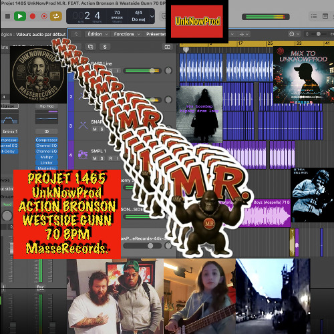Click the BASS Line track pan knob
This screenshot has height=334, width=334.
[x=168, y=71]
